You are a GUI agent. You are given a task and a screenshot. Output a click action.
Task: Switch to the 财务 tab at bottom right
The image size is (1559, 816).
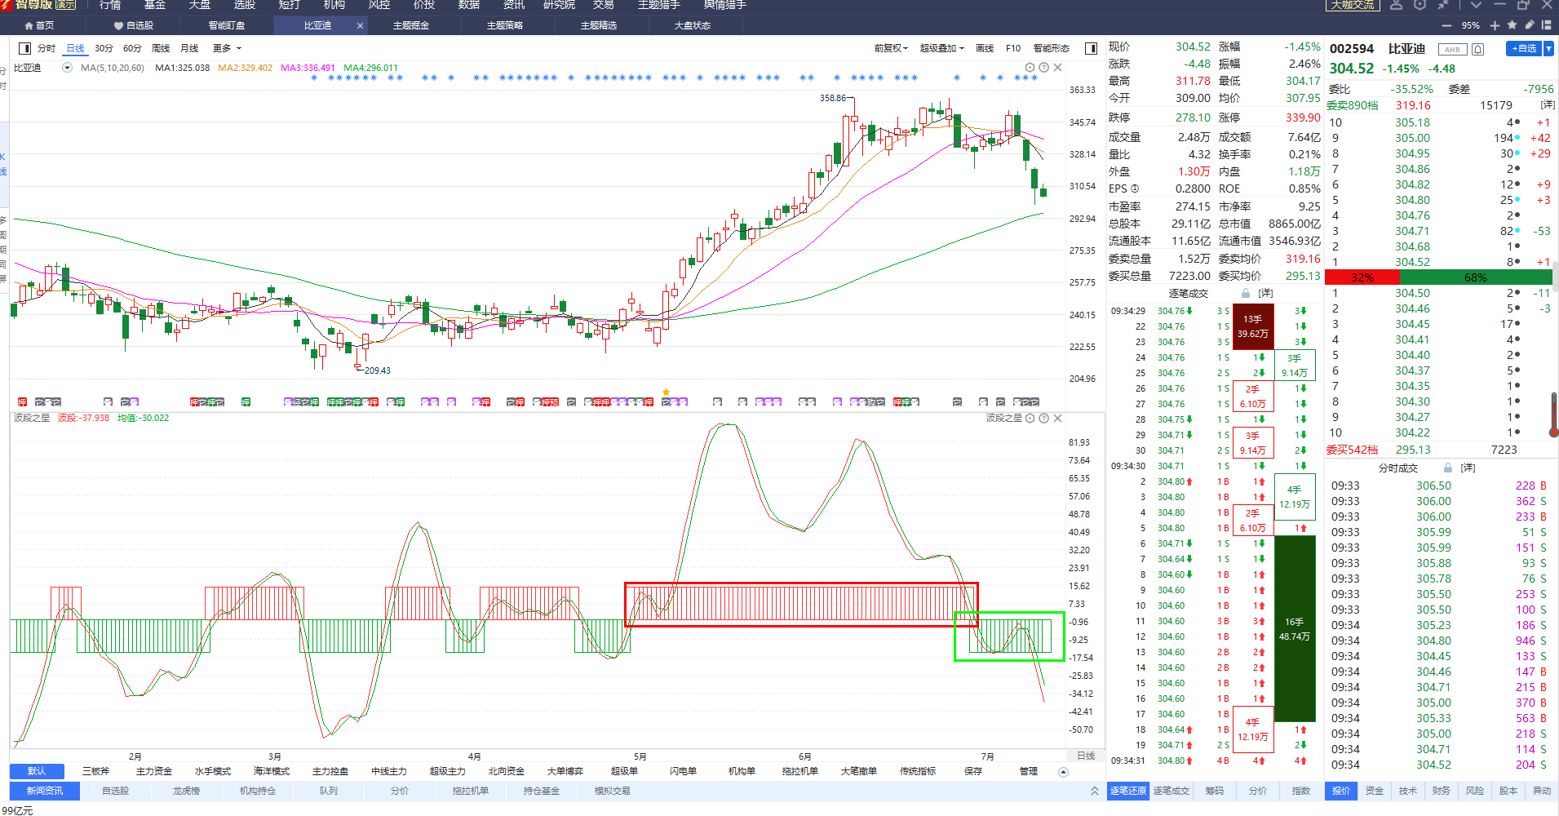point(1442,791)
